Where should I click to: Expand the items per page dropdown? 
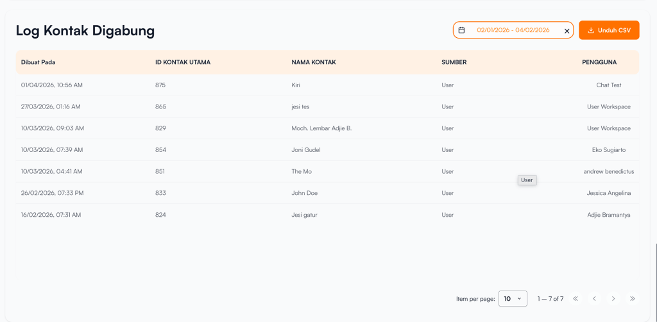513,299
